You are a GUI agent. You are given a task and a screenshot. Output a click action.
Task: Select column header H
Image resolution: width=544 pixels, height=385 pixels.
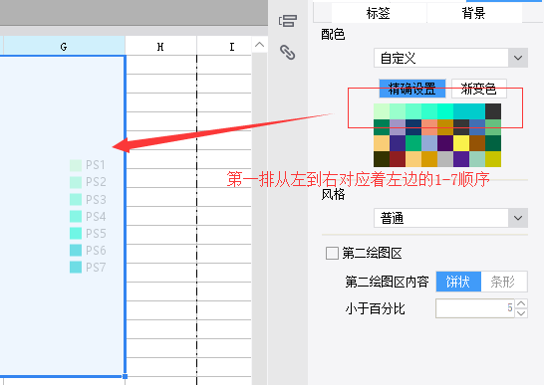[160, 47]
